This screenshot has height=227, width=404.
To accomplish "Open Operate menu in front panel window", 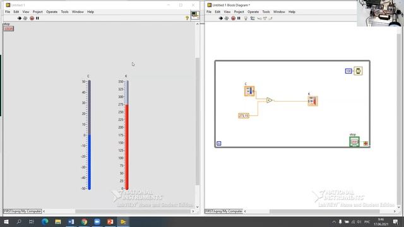I will click(52, 12).
